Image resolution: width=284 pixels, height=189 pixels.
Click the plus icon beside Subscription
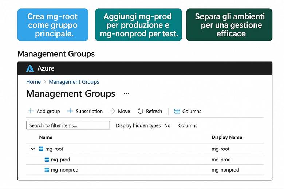[x=70, y=111]
